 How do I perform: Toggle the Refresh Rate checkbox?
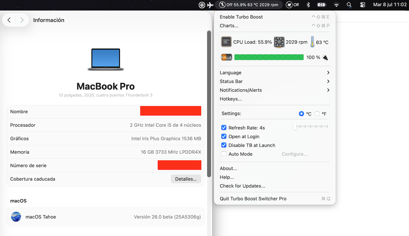[224, 127]
